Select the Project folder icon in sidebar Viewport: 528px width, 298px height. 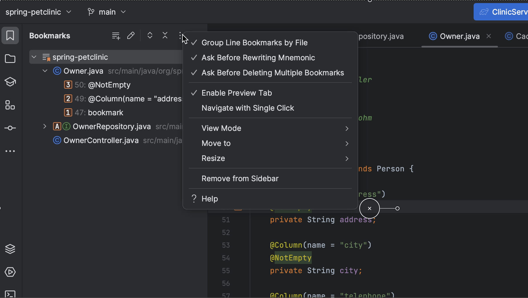click(x=10, y=59)
